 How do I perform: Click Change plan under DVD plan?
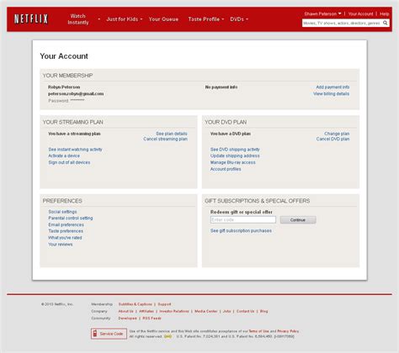pos(337,134)
